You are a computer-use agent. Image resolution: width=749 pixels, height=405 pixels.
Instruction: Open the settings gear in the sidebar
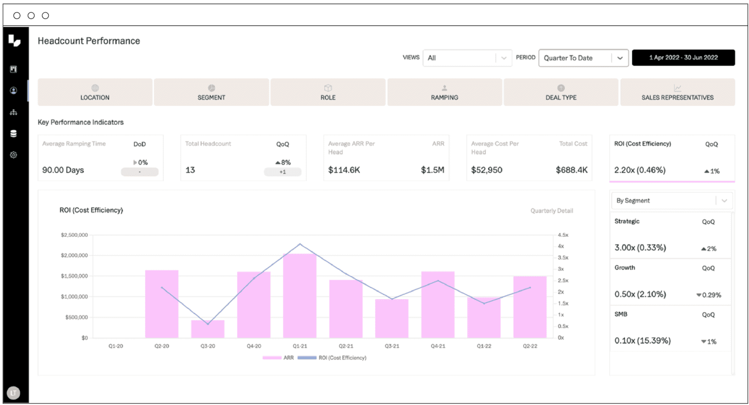tap(14, 154)
